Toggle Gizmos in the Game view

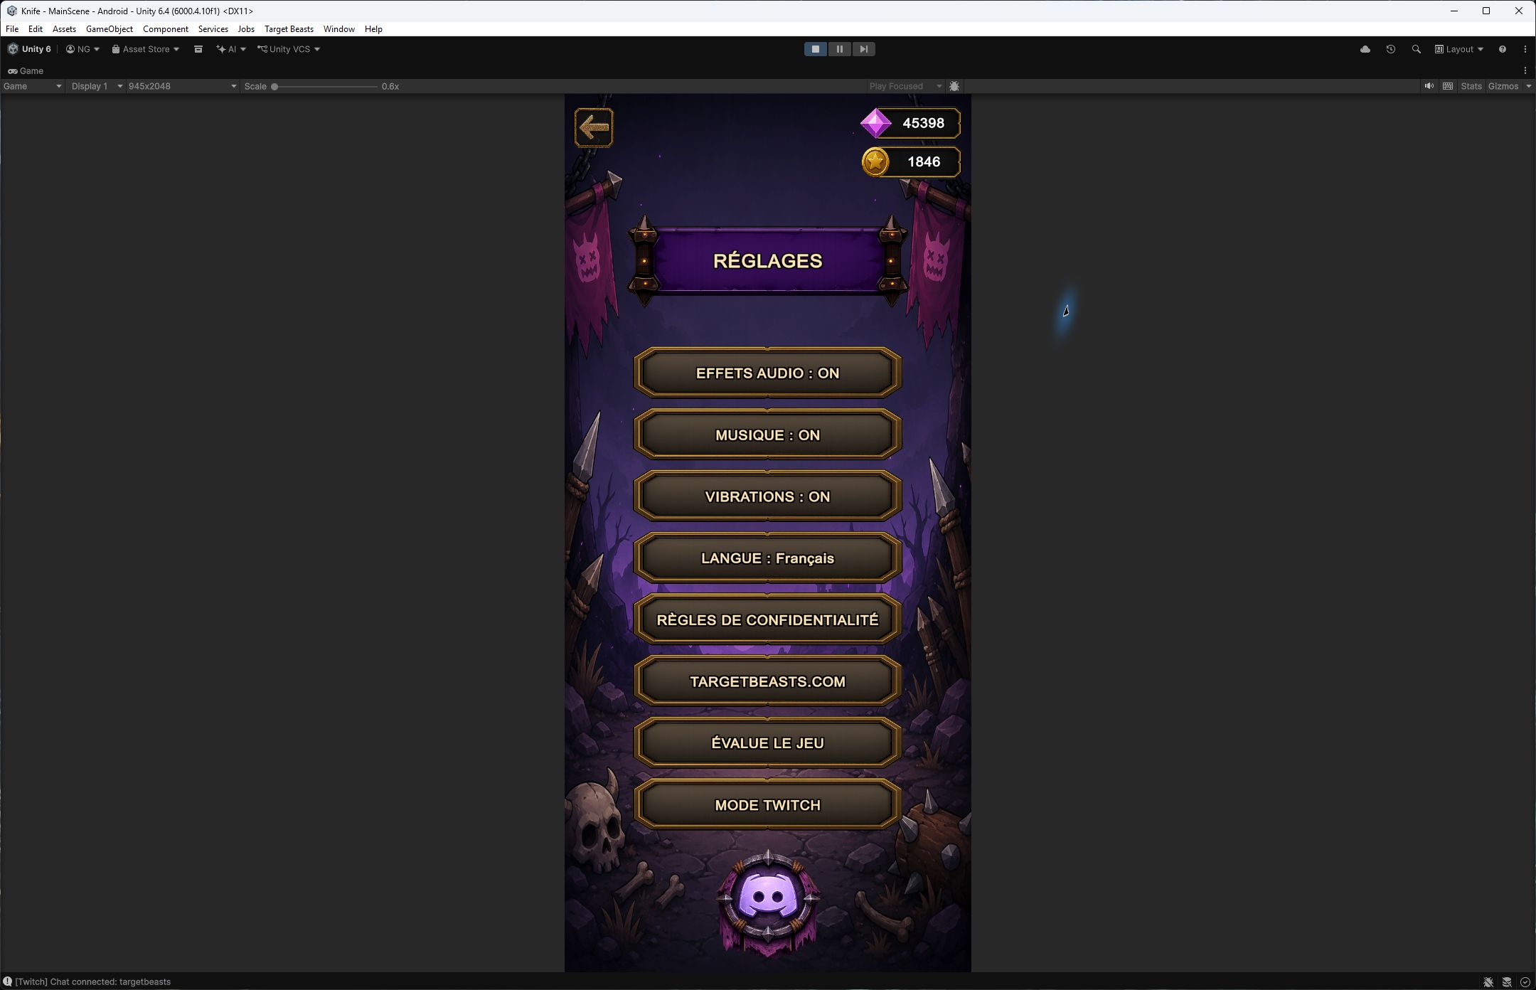click(x=1503, y=86)
